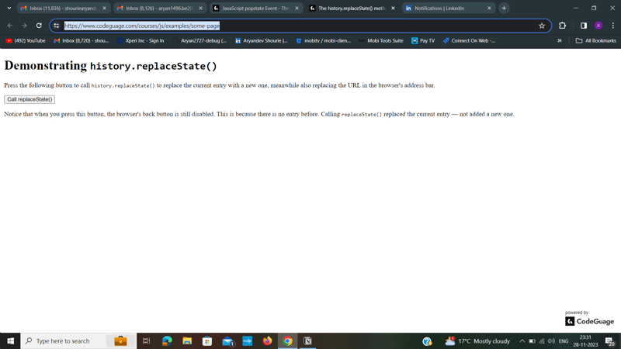Open the Chrome three-dot menu
Screen dimensions: 621x349
tap(612, 26)
